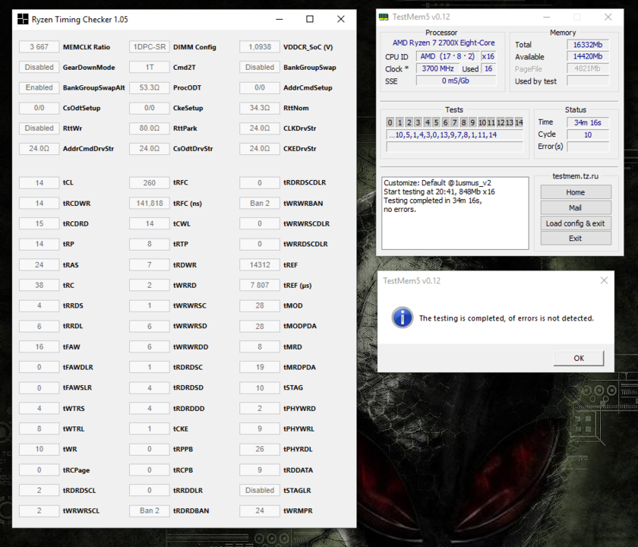This screenshot has height=547, width=638.
Task: Click the test order sequence field
Action: pyautogui.click(x=454, y=134)
